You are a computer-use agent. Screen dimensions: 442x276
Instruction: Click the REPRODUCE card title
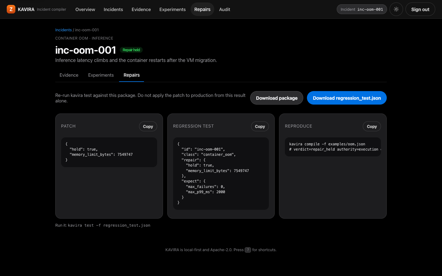[298, 126]
